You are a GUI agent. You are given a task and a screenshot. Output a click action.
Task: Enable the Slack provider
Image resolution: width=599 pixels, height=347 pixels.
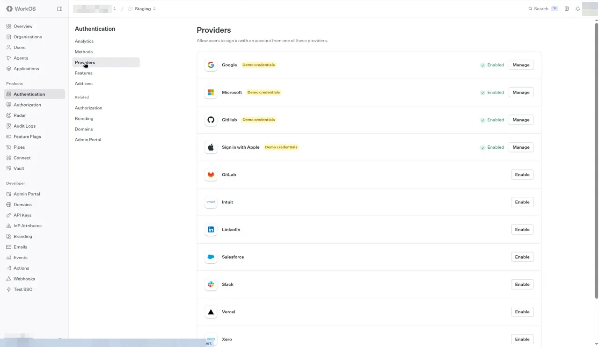522,284
